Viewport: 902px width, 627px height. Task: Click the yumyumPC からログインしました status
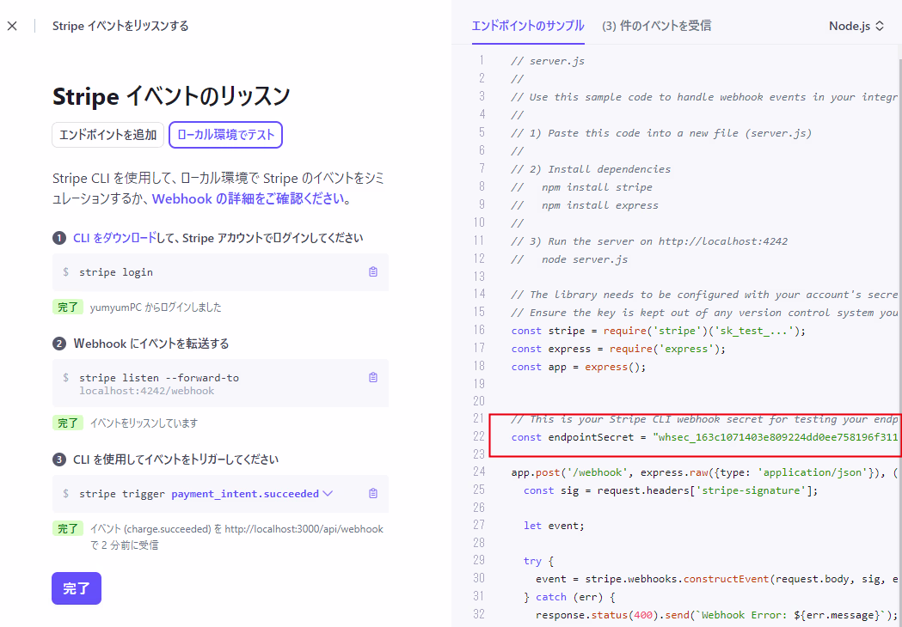[156, 307]
